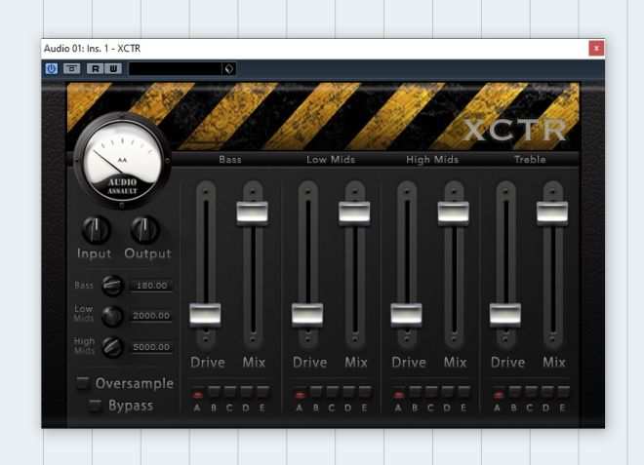This screenshot has width=644, height=465.
Task: Select mode C in High Mids band
Action: [431, 392]
